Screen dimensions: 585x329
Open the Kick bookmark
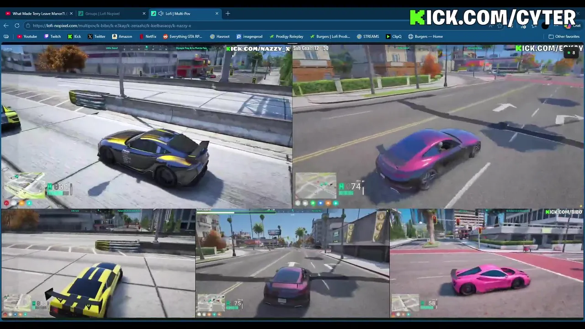click(x=74, y=37)
